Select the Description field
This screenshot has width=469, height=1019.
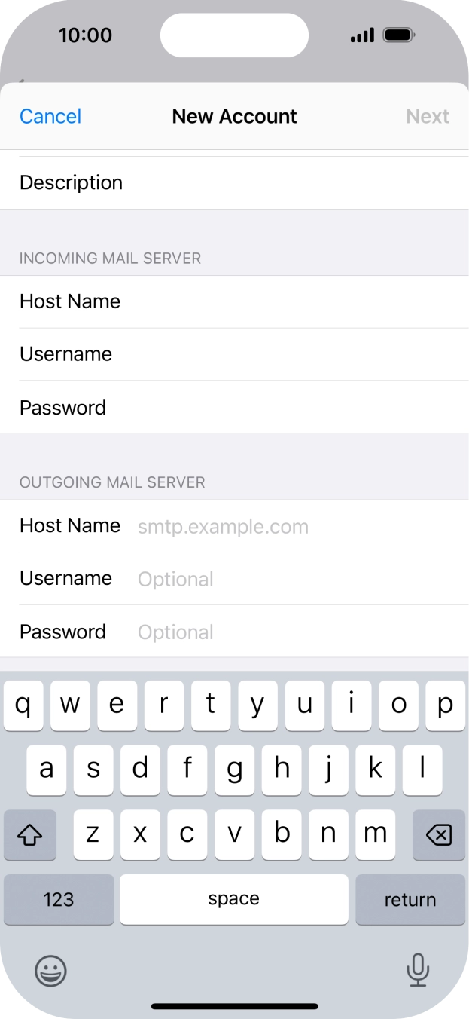pyautogui.click(x=234, y=182)
